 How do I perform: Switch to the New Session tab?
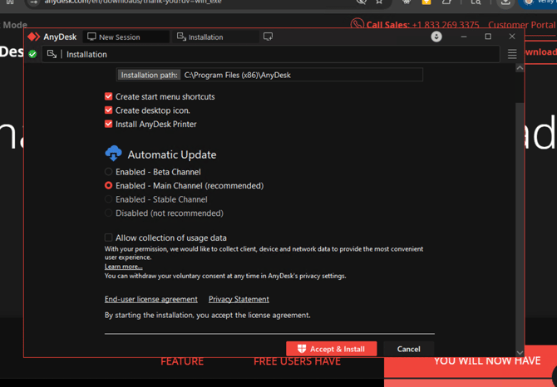click(x=126, y=37)
